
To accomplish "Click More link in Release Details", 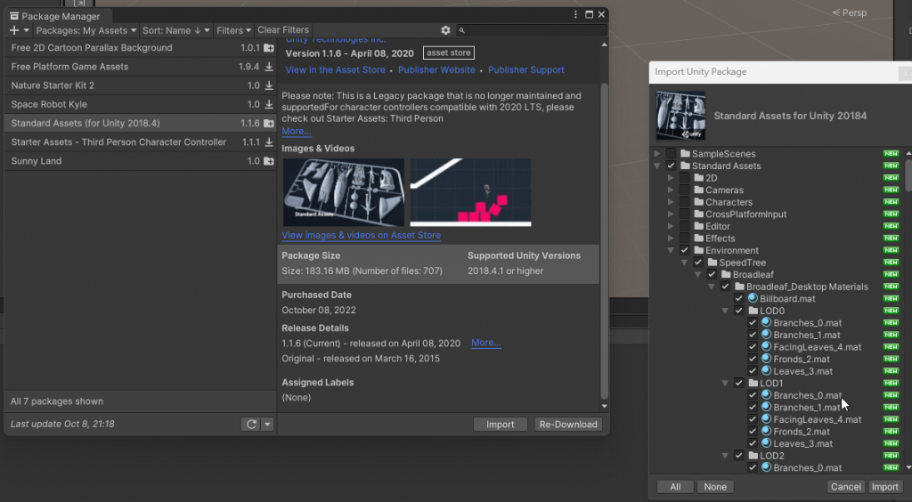I will tap(485, 343).
